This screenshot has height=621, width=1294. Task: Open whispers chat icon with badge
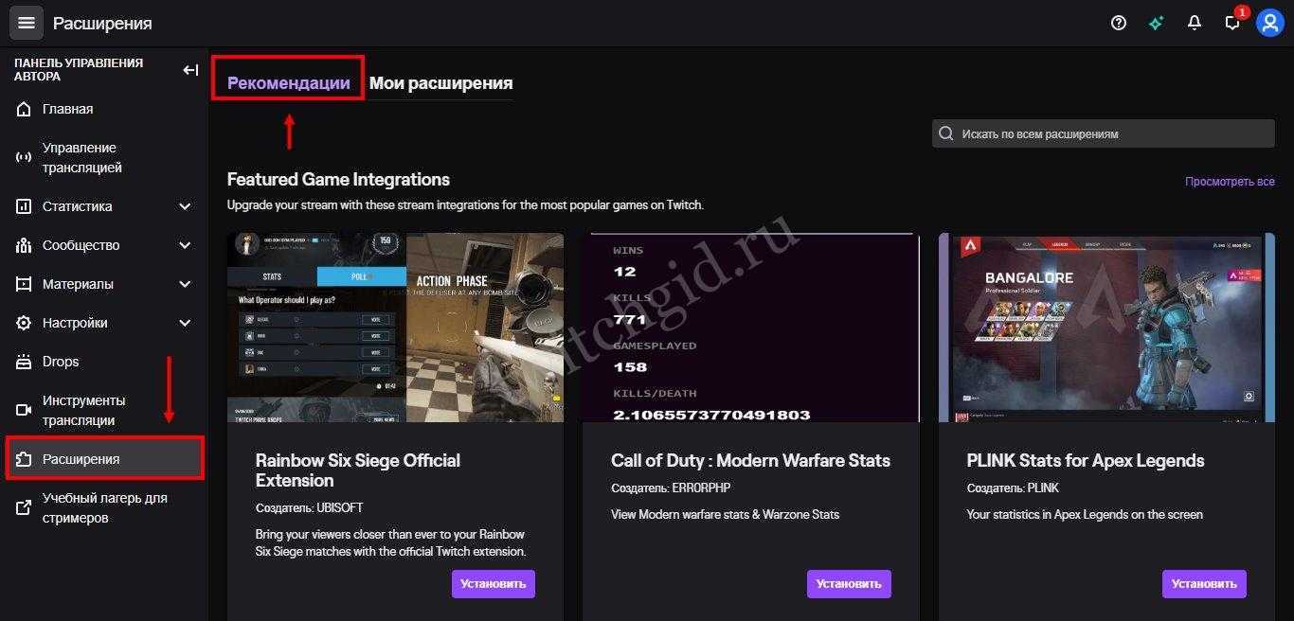point(1233,22)
